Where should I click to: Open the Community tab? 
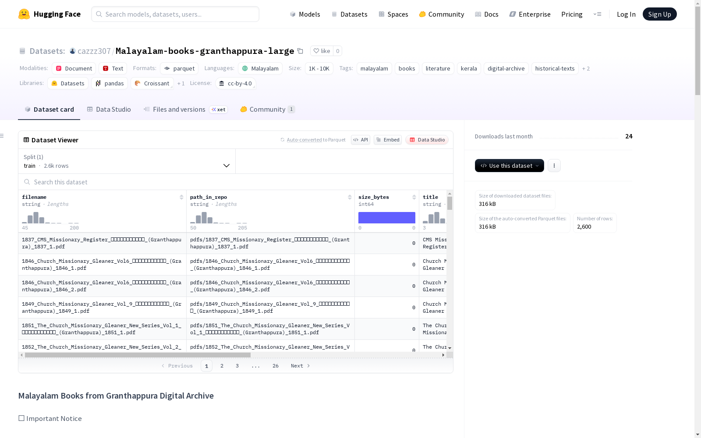[x=267, y=109]
